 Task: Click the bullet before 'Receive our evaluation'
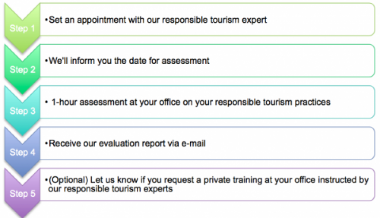tap(47, 143)
